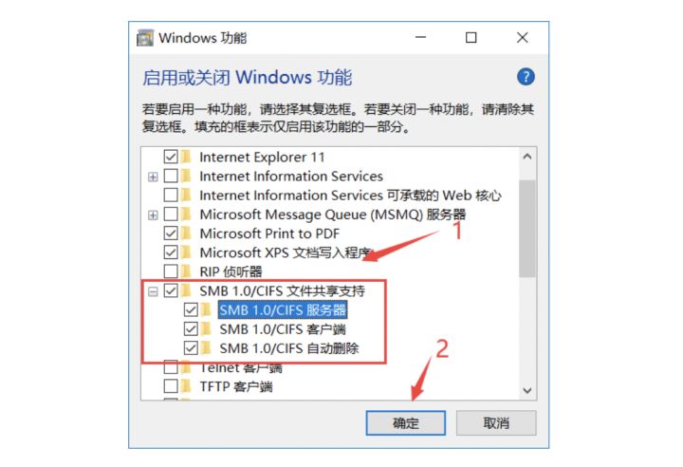Uncheck the SMB 1.0/CIFS 客户端 checkbox
This screenshot has width=683, height=467.
pyautogui.click(x=191, y=328)
